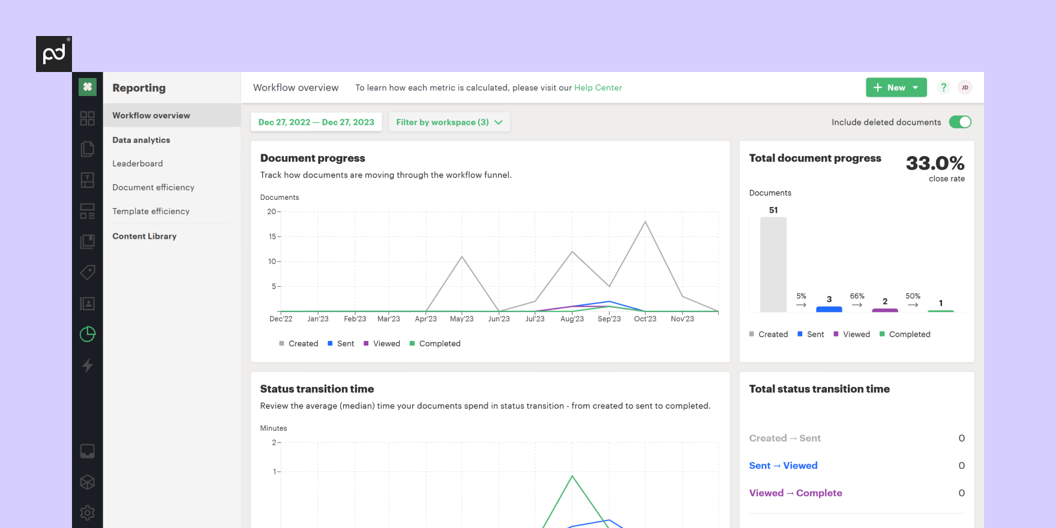
Task: Go to Document efficiency report
Action: (x=153, y=188)
